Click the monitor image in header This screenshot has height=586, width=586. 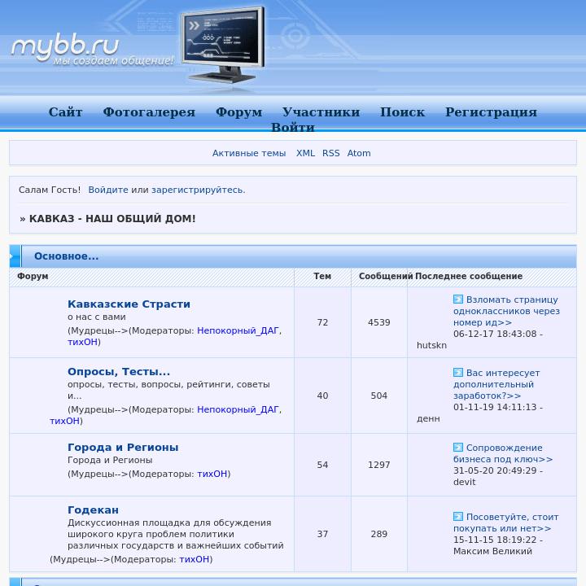[223, 44]
